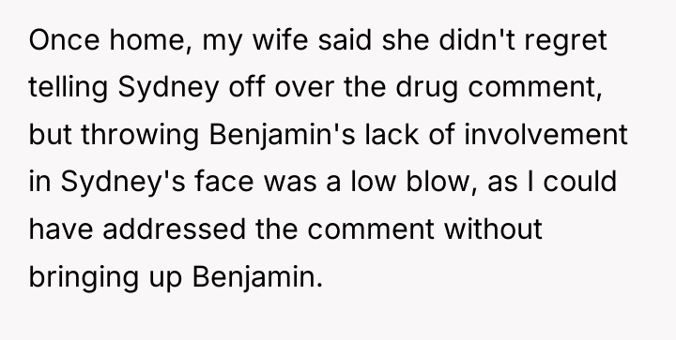
Task: Click the possessive name "Sydney's"
Action: click(x=123, y=183)
